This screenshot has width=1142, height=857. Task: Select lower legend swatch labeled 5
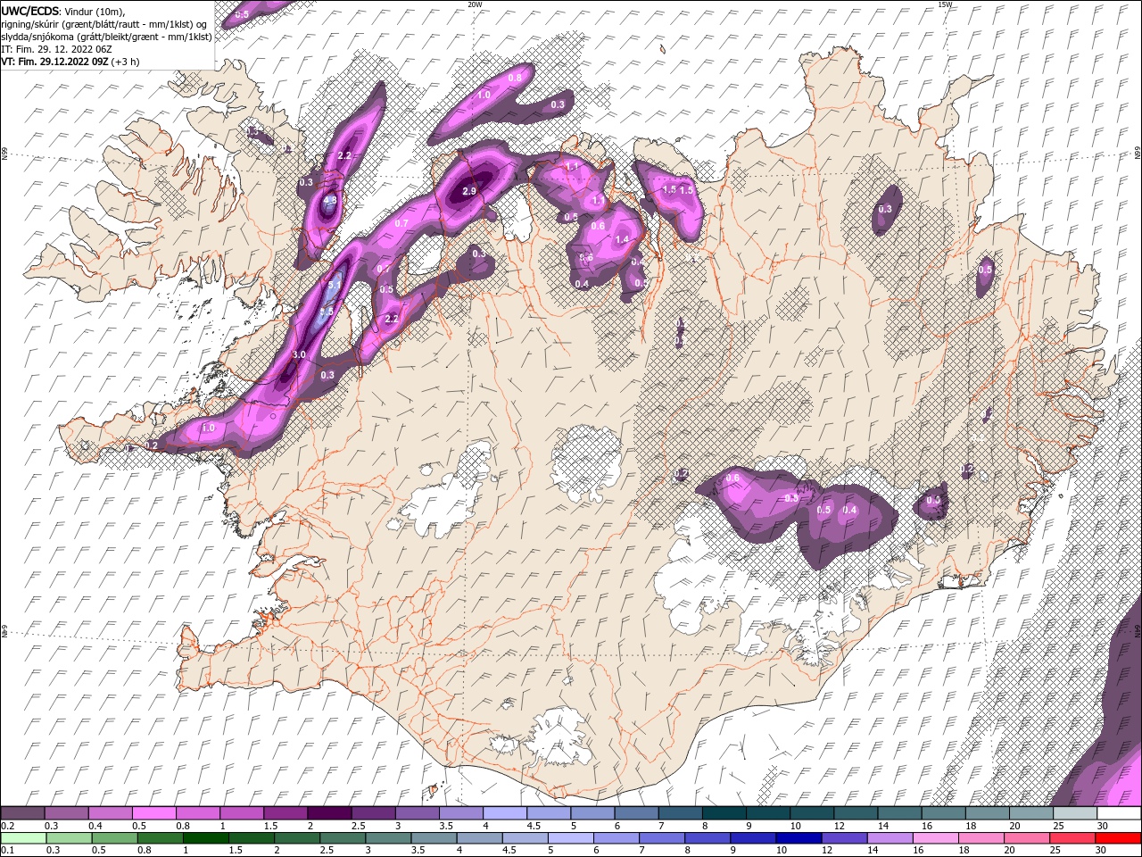pyautogui.click(x=571, y=838)
